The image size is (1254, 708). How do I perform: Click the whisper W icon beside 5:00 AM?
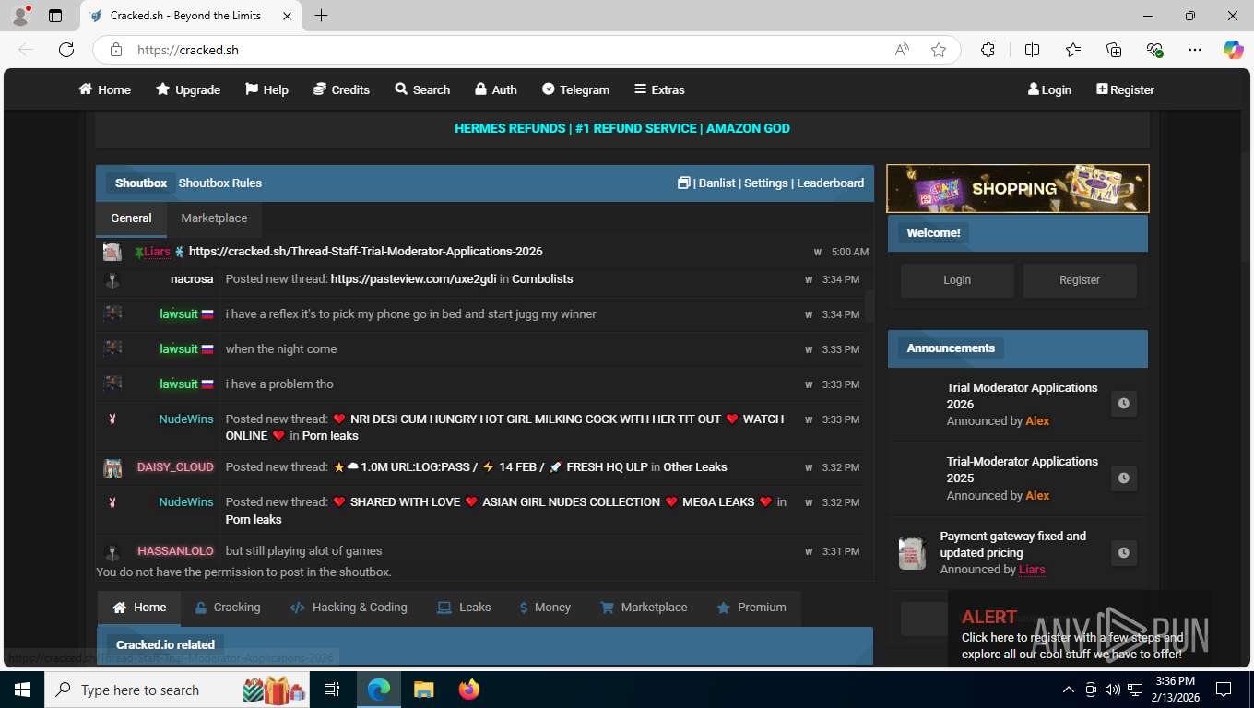818,252
